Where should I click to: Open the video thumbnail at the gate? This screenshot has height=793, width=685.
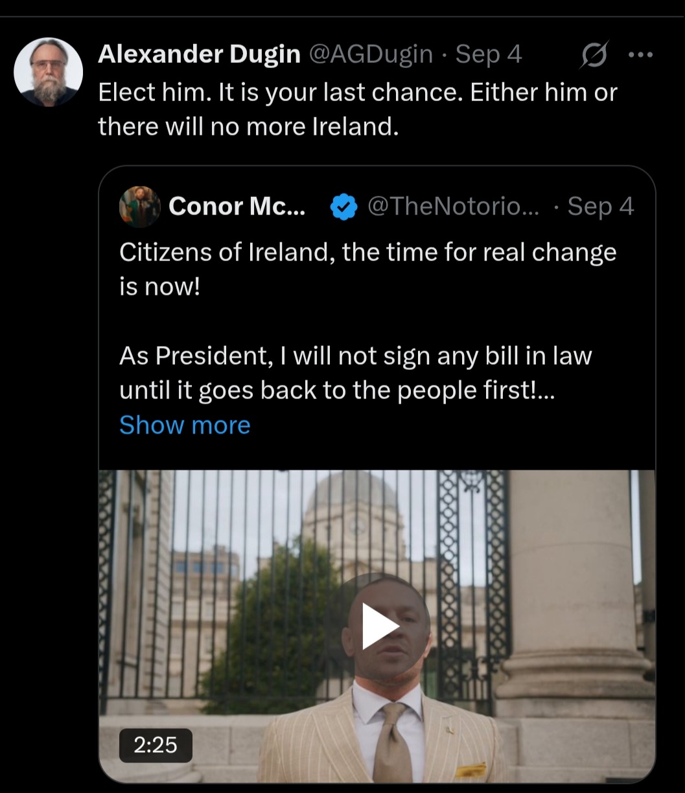click(377, 626)
